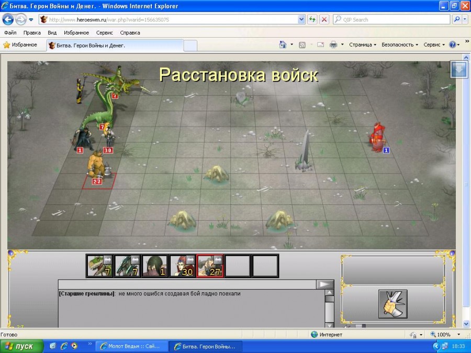
Task: Click the Print icon
Action: point(333,45)
